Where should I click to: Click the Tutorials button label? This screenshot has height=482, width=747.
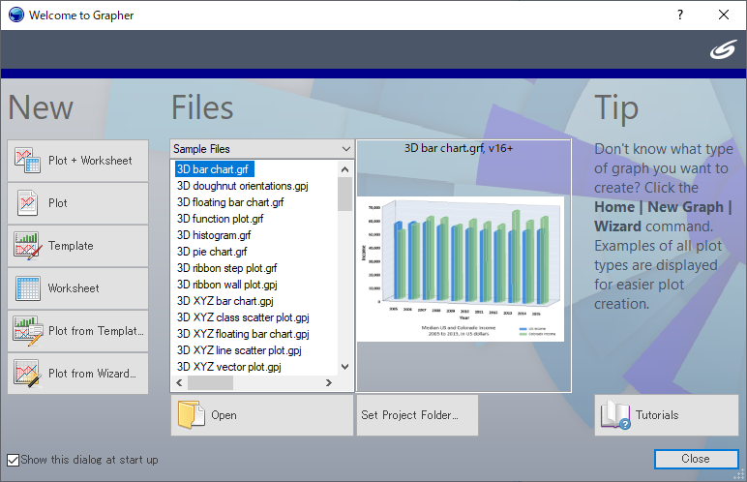tap(657, 415)
